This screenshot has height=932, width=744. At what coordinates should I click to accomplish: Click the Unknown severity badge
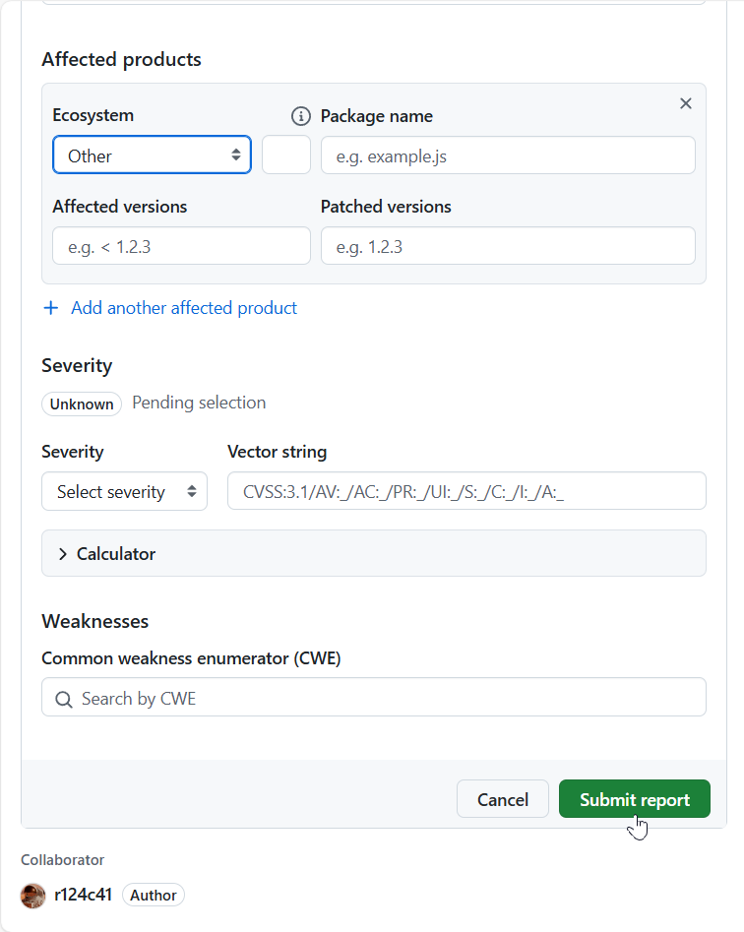tap(82, 404)
